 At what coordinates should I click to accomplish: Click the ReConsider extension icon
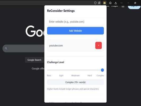pyautogui.click(x=104, y=3)
